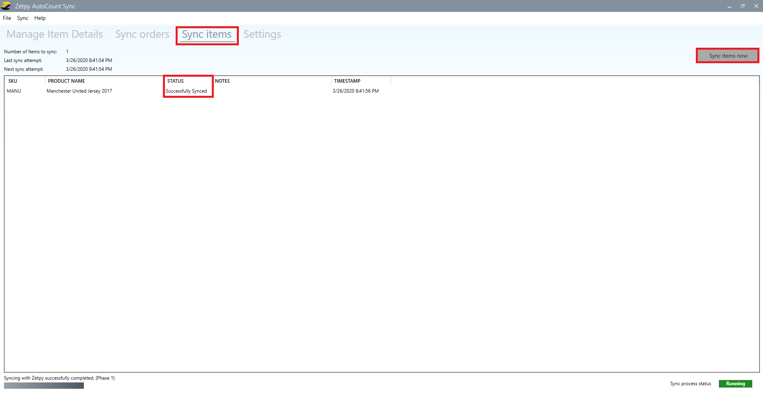Click the Syncing with Zetpy completed message
This screenshot has height=413, width=763.
pos(59,378)
